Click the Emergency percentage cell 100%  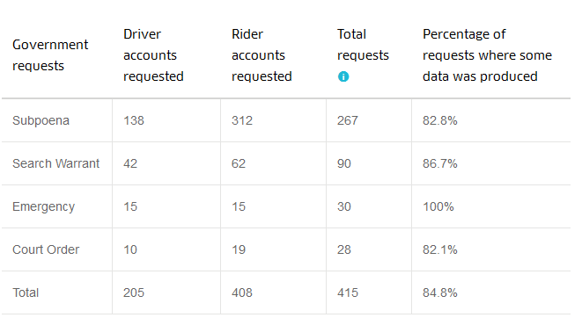tap(438, 206)
